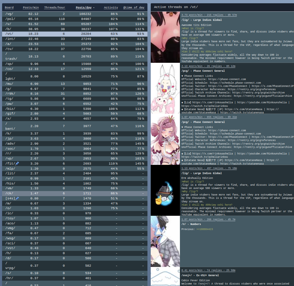Sort table by Board column header
Screen dimensions: 294x286
click(9, 7)
